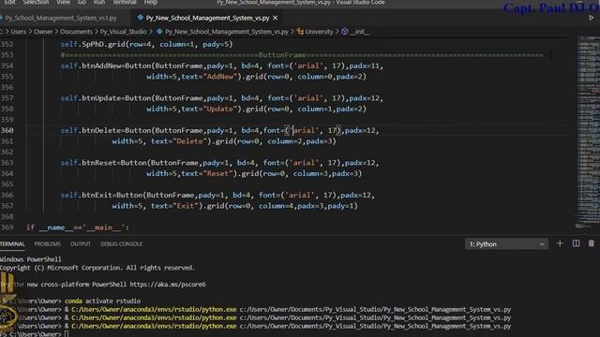Create a new terminal with plus icon

click(x=560, y=243)
